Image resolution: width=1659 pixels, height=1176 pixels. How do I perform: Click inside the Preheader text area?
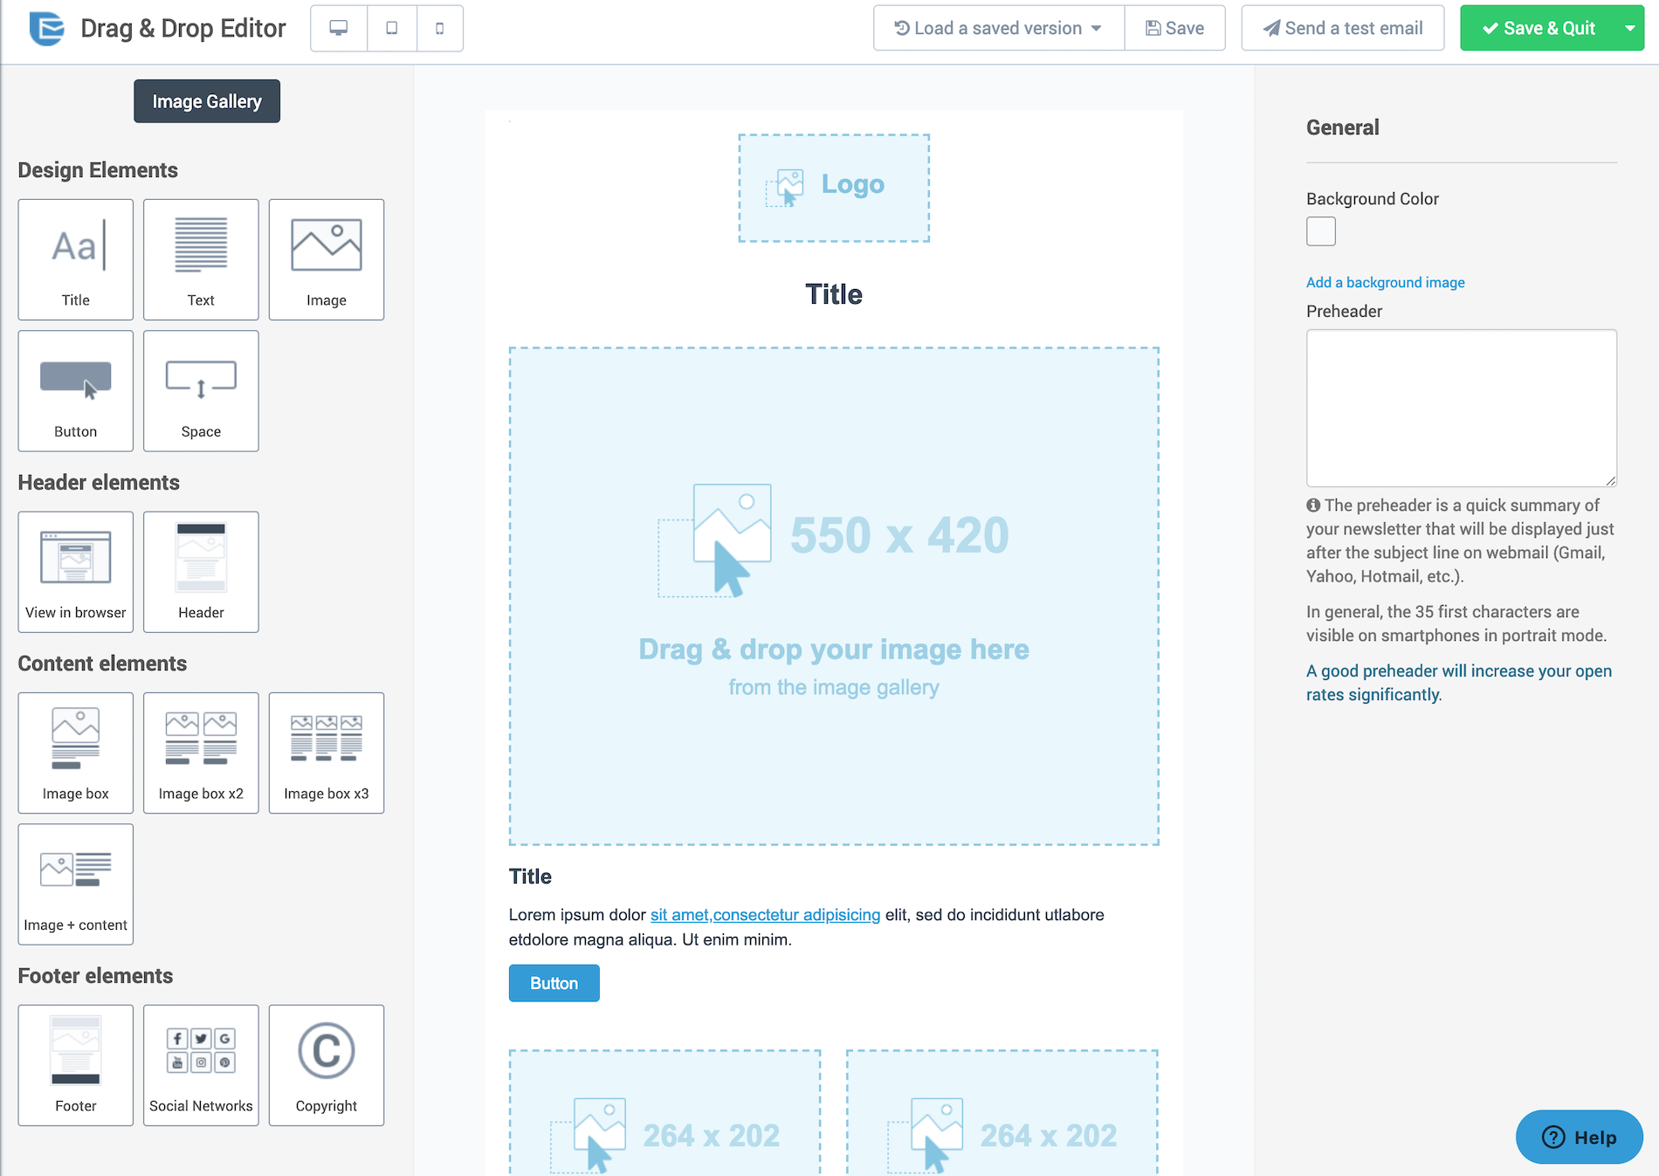click(x=1461, y=408)
